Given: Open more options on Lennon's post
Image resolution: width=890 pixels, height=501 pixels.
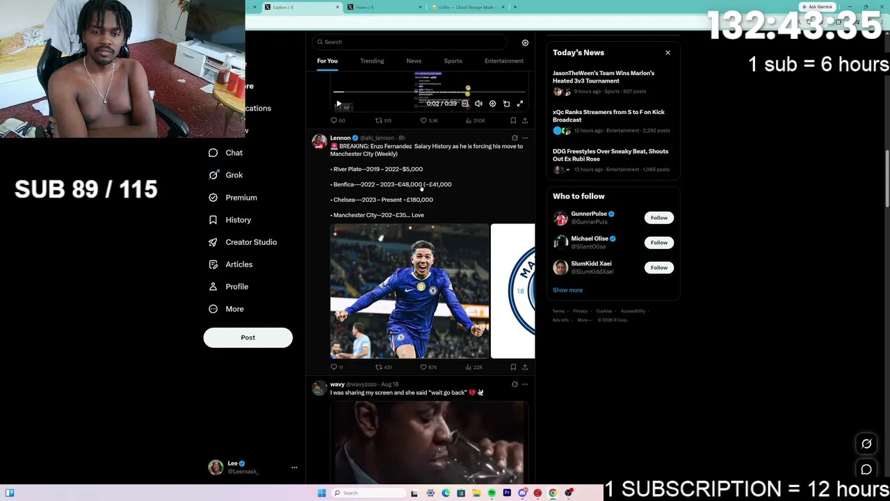Looking at the screenshot, I should pyautogui.click(x=525, y=138).
